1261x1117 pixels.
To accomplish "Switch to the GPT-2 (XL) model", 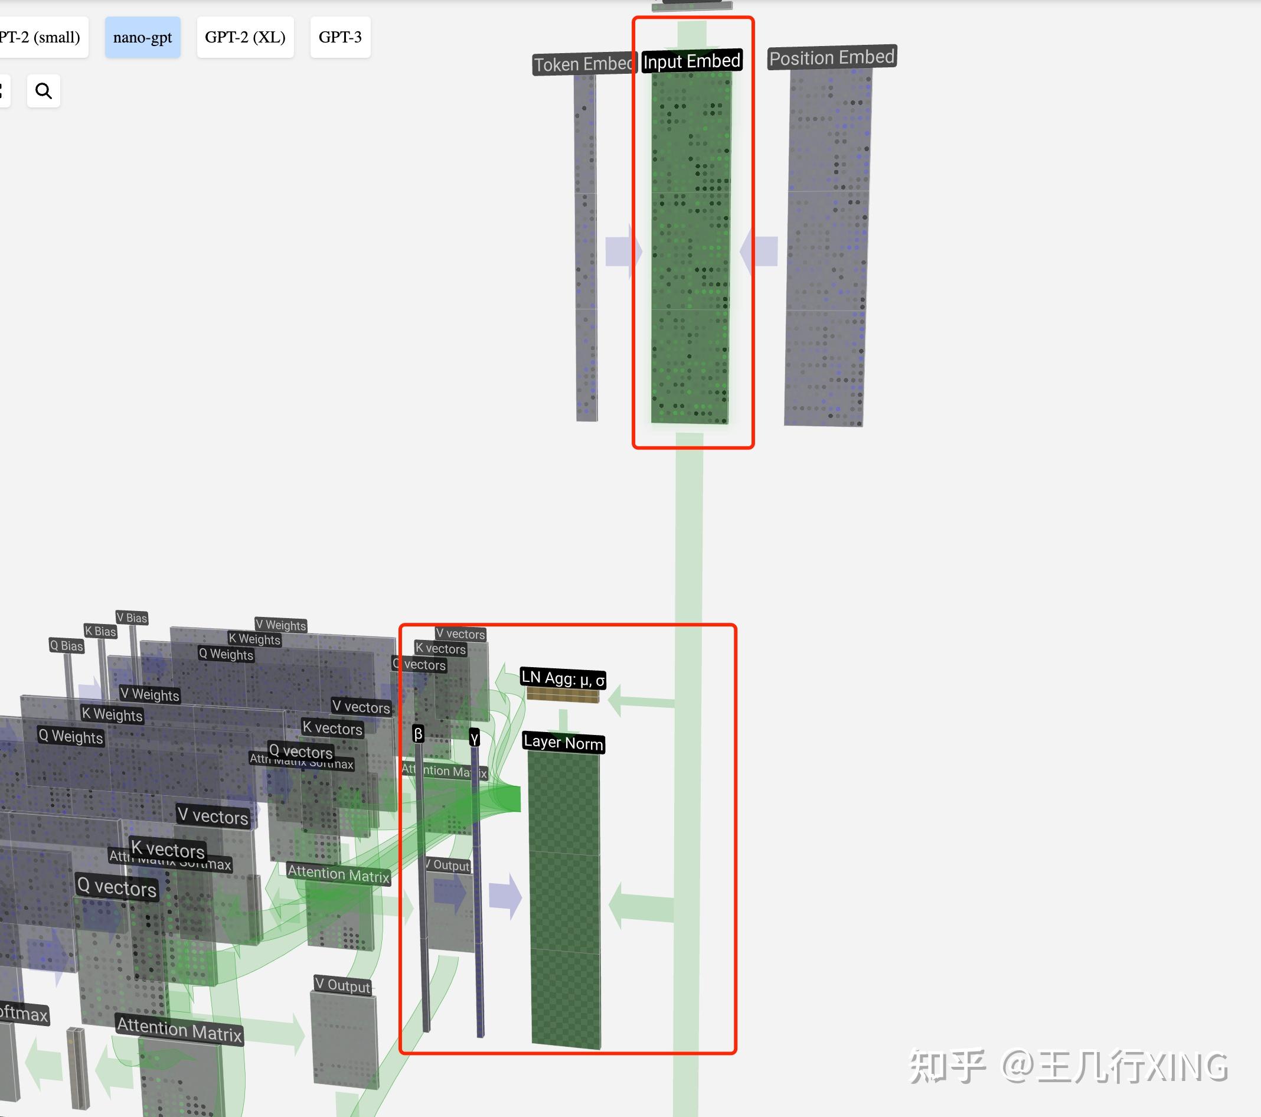I will point(245,37).
